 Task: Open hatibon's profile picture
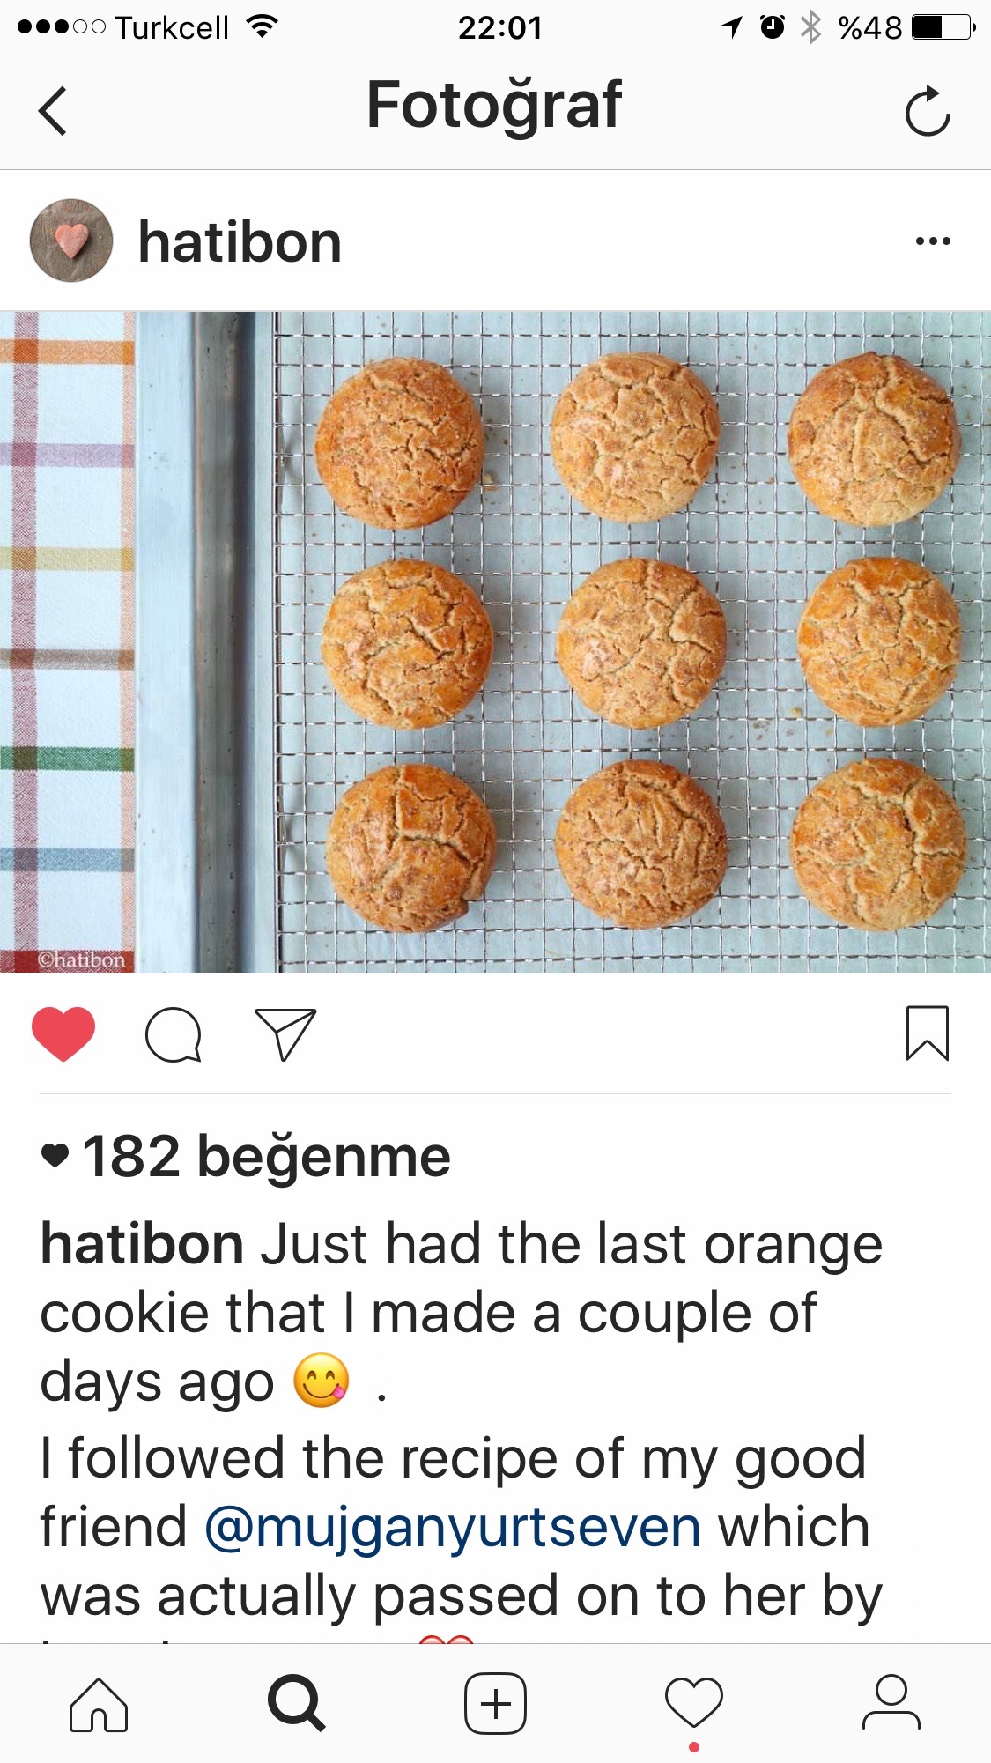coord(71,241)
